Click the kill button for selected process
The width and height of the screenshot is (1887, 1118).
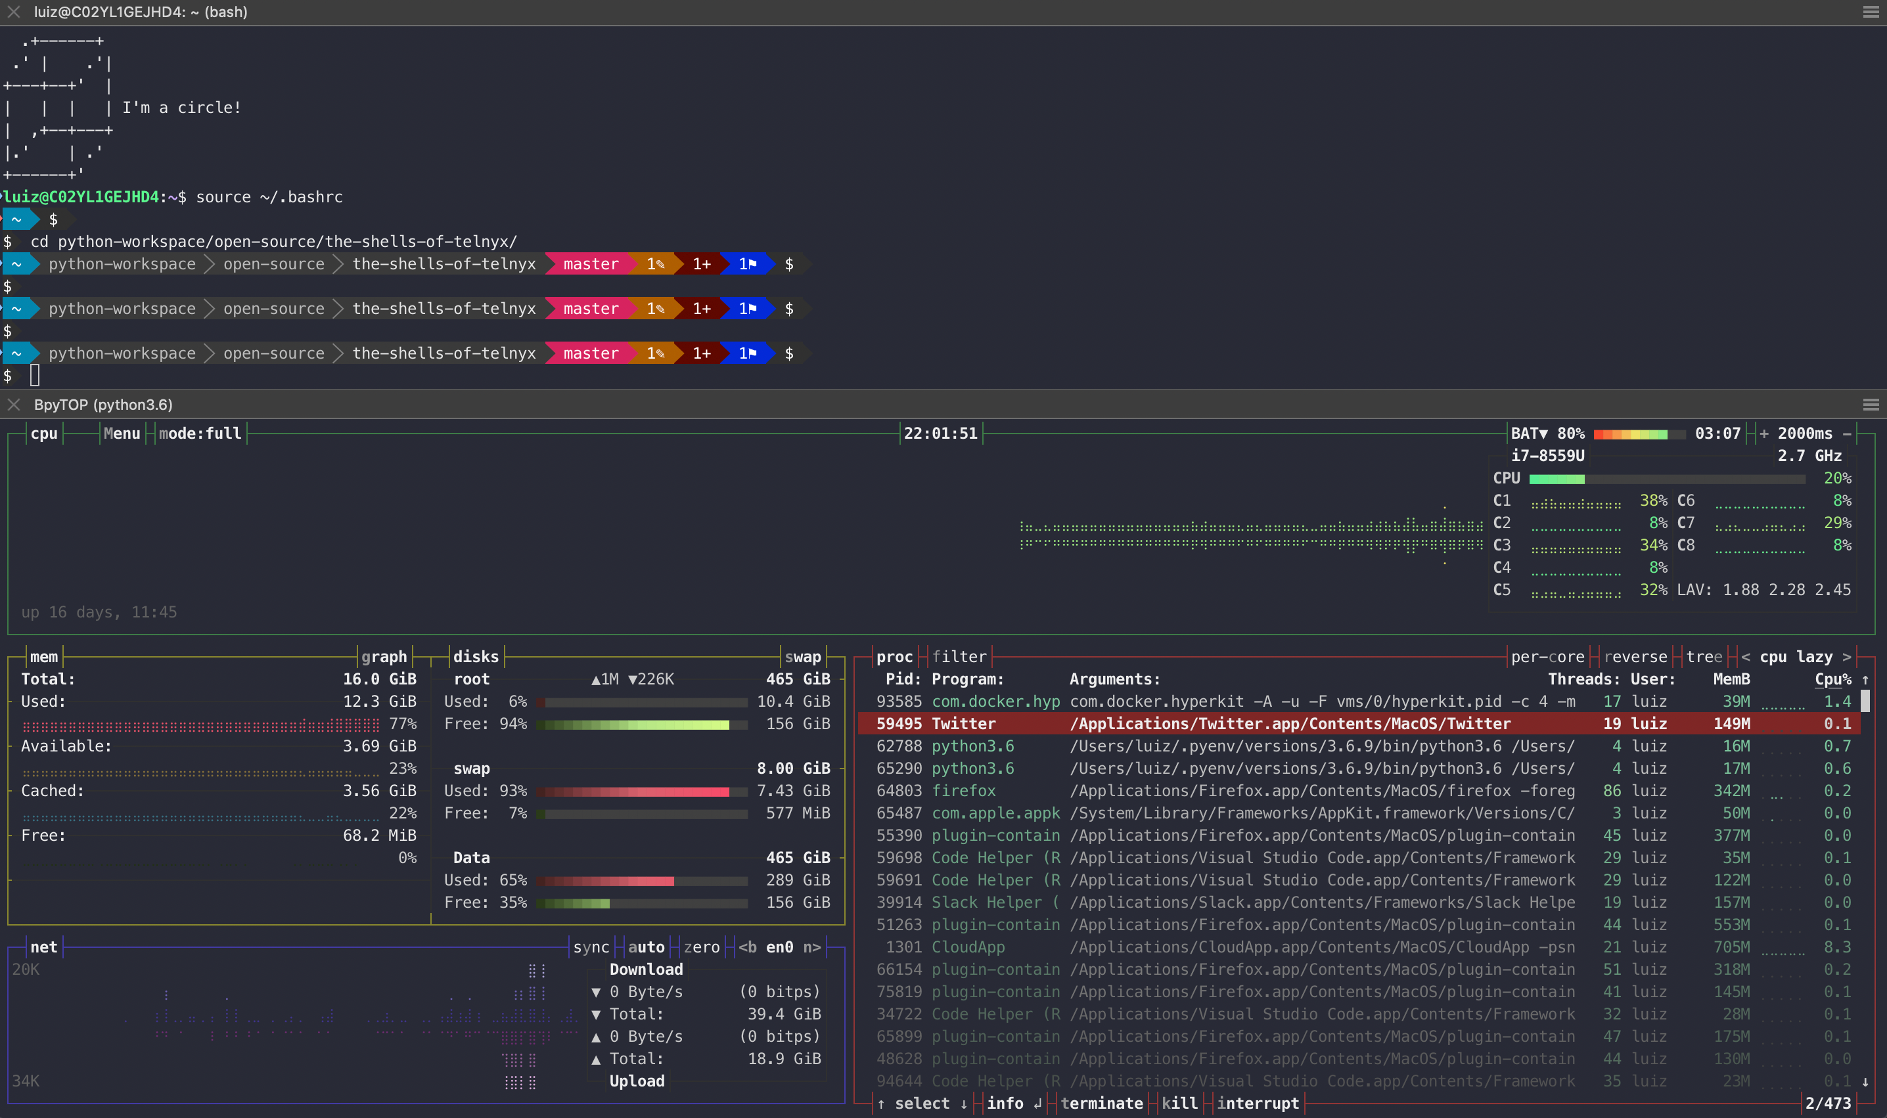(x=1179, y=1103)
